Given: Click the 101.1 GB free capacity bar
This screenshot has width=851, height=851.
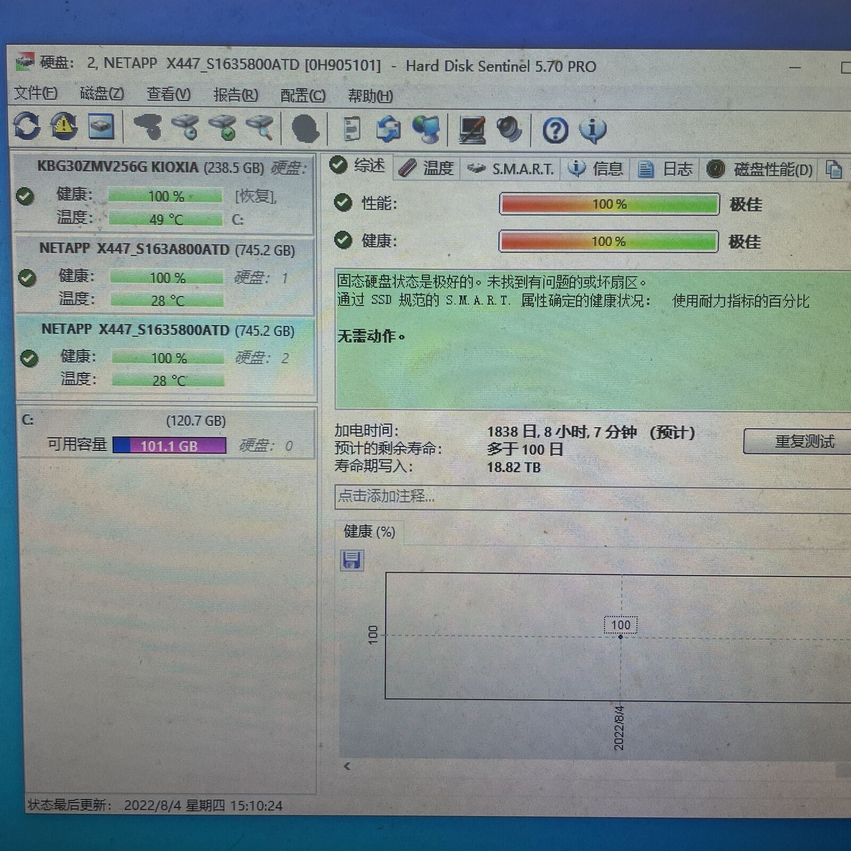Looking at the screenshot, I should click(x=169, y=445).
